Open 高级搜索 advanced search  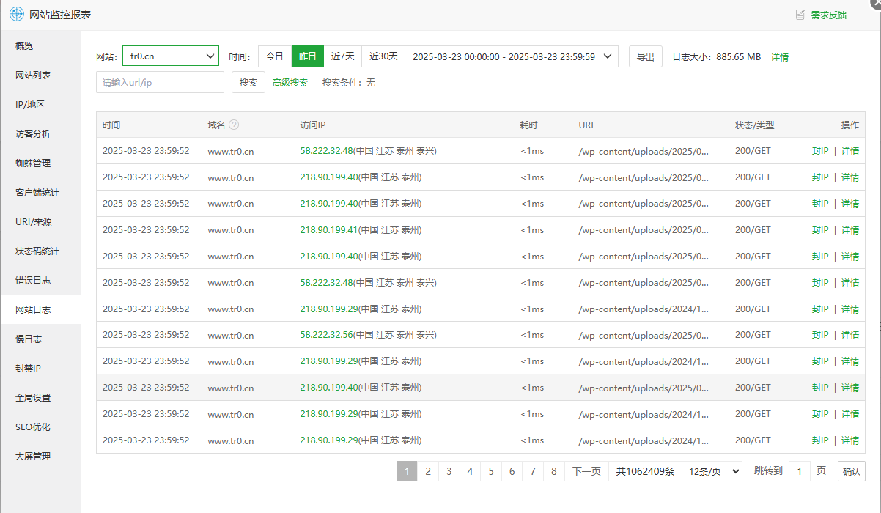pyautogui.click(x=290, y=83)
